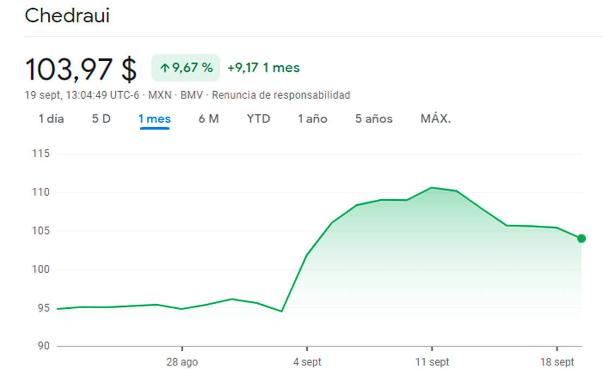Viewport: 603px width, 380px height.
Task: Click the green up arrow icon
Action: click(164, 68)
